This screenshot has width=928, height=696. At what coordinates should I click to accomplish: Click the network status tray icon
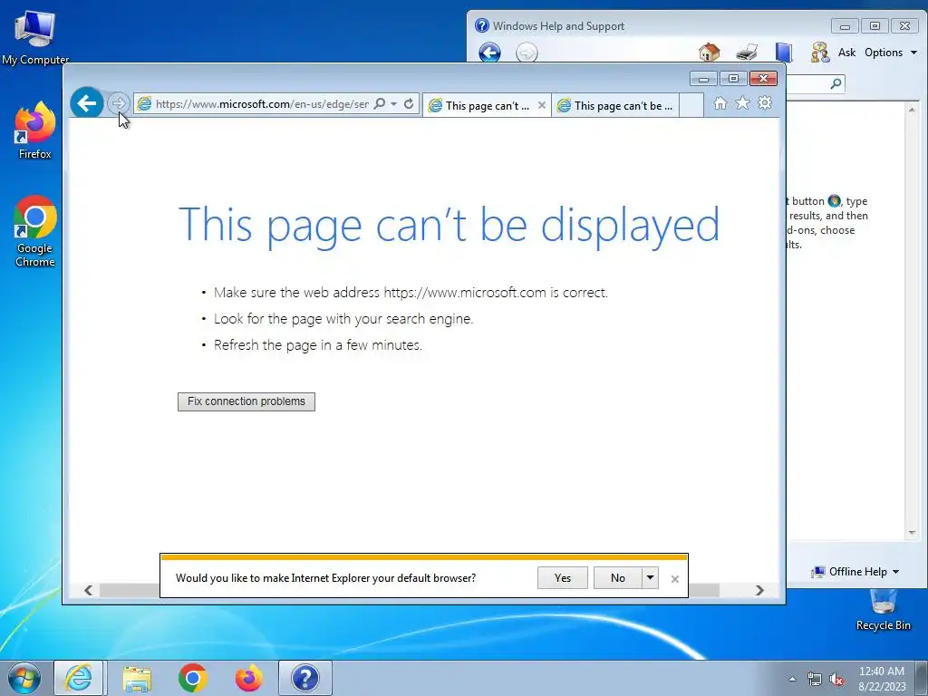click(815, 679)
